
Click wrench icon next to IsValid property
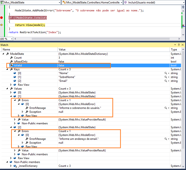[11, 65]
